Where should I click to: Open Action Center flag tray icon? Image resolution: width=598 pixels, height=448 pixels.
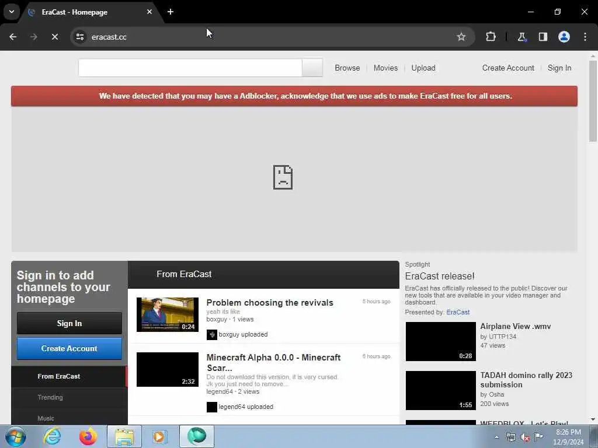(539, 437)
